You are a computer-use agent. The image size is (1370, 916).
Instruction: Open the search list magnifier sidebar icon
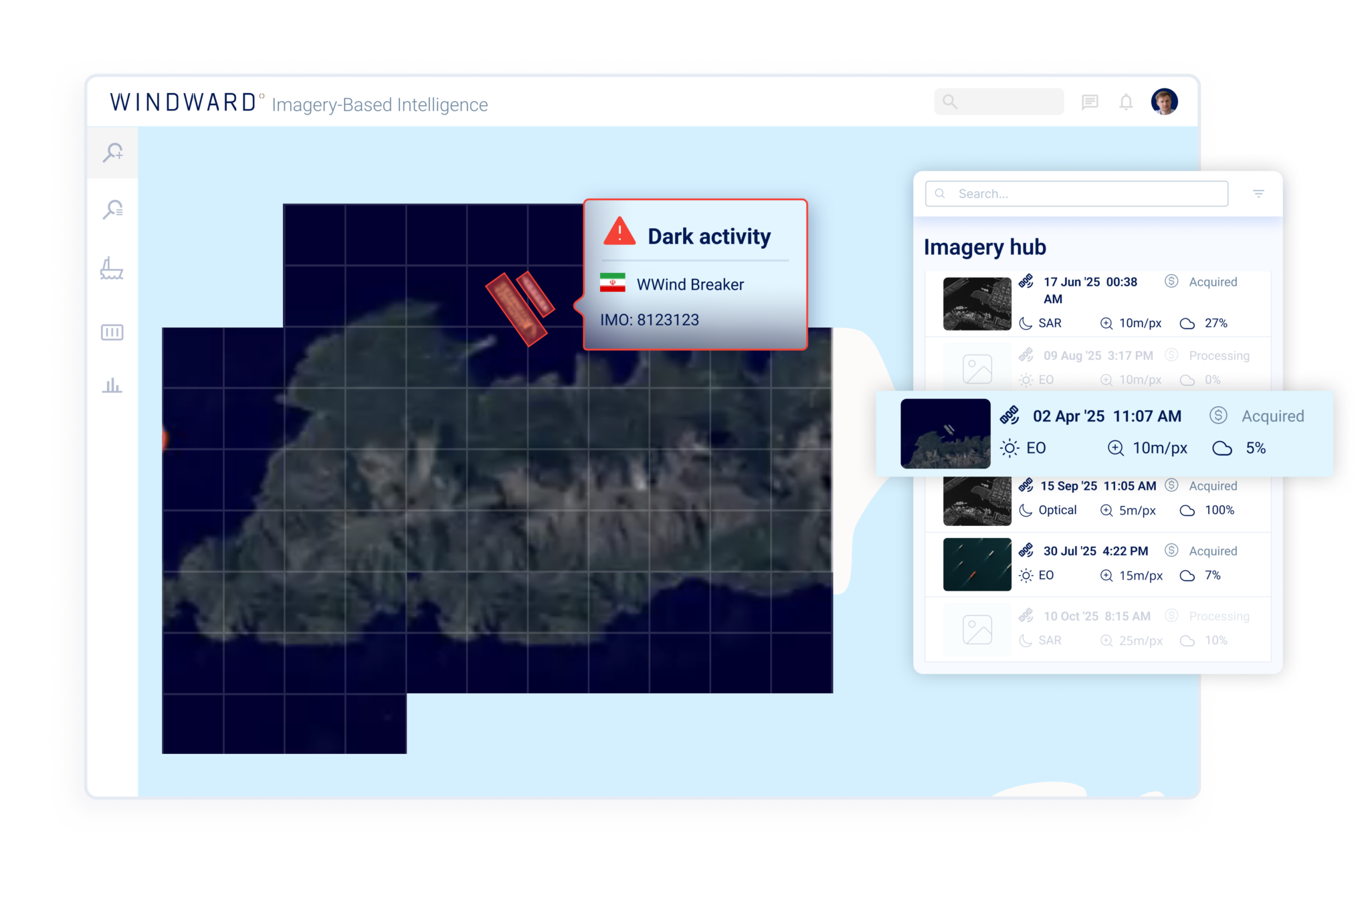point(113,209)
